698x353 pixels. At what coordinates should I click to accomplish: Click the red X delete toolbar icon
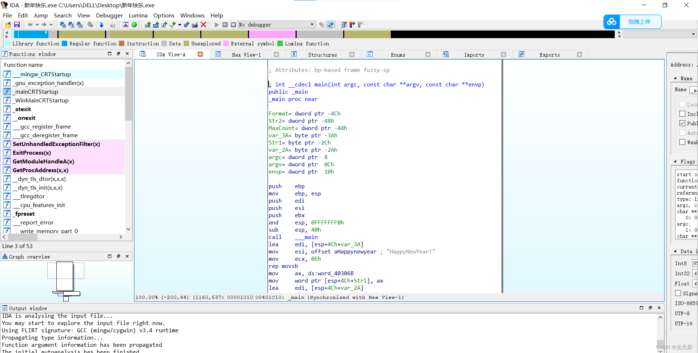[x=204, y=25]
